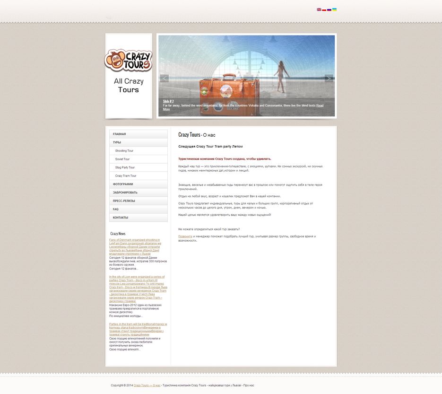Open the КОНТАКТЫ menu item

click(x=139, y=218)
